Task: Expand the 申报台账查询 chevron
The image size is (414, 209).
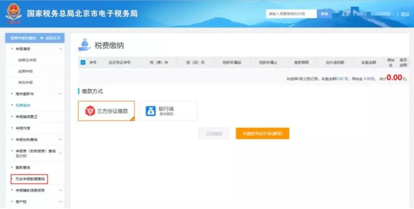Action: click(61, 140)
